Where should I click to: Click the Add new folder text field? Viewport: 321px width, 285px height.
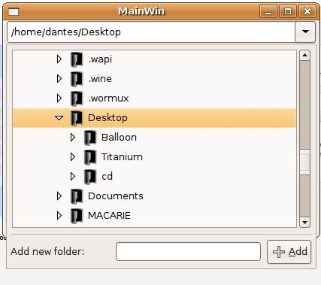[188, 251]
